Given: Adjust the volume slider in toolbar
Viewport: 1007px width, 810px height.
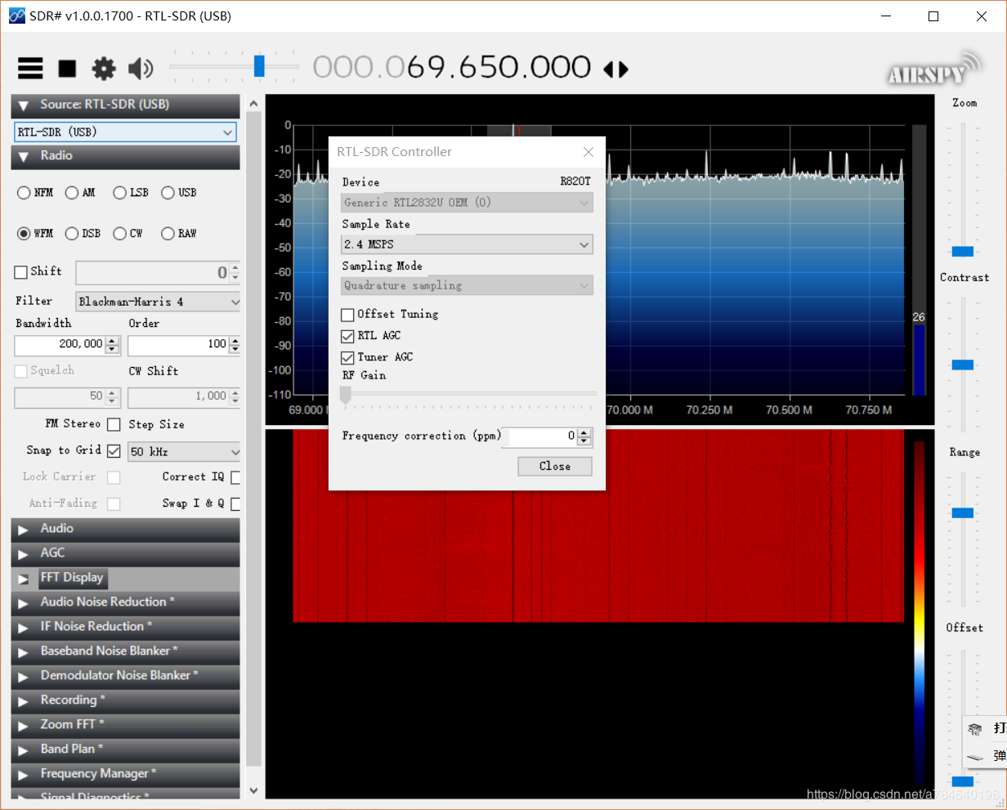Looking at the screenshot, I should (x=259, y=66).
